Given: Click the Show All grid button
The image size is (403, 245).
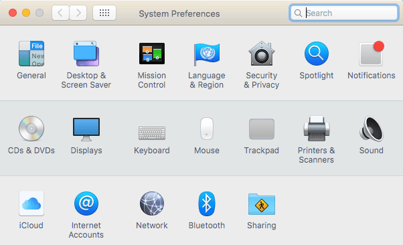Looking at the screenshot, I should click(x=104, y=13).
